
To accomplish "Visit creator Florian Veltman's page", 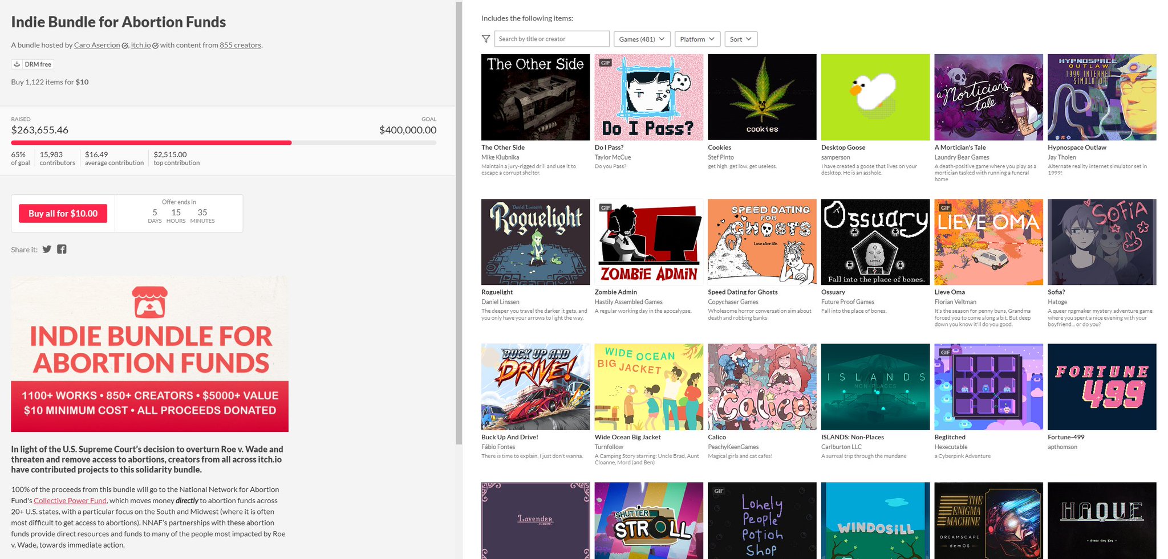I will pos(955,302).
